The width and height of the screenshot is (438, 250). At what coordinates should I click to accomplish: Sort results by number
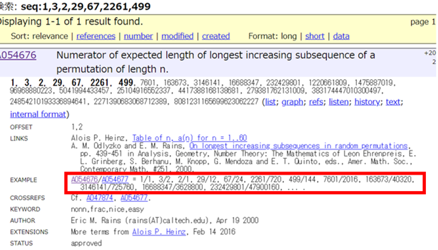pyautogui.click(x=138, y=36)
